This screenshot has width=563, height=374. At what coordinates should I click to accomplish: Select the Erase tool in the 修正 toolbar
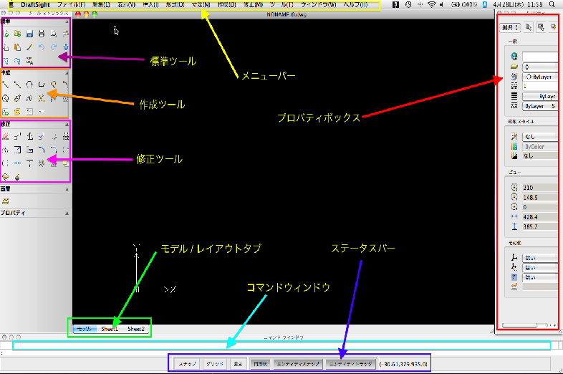click(6, 136)
